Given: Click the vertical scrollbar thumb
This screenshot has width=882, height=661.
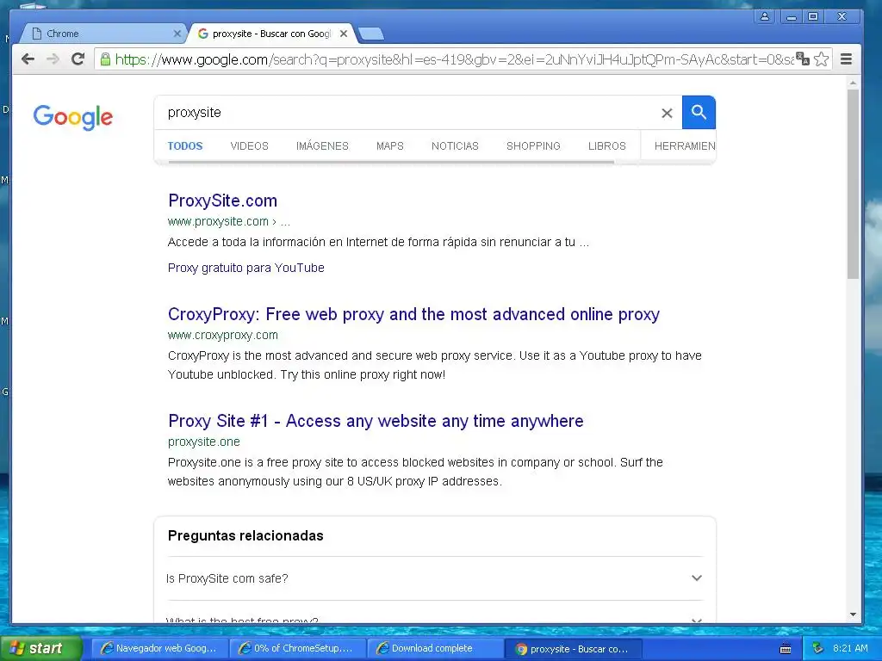Looking at the screenshot, I should tap(853, 183).
